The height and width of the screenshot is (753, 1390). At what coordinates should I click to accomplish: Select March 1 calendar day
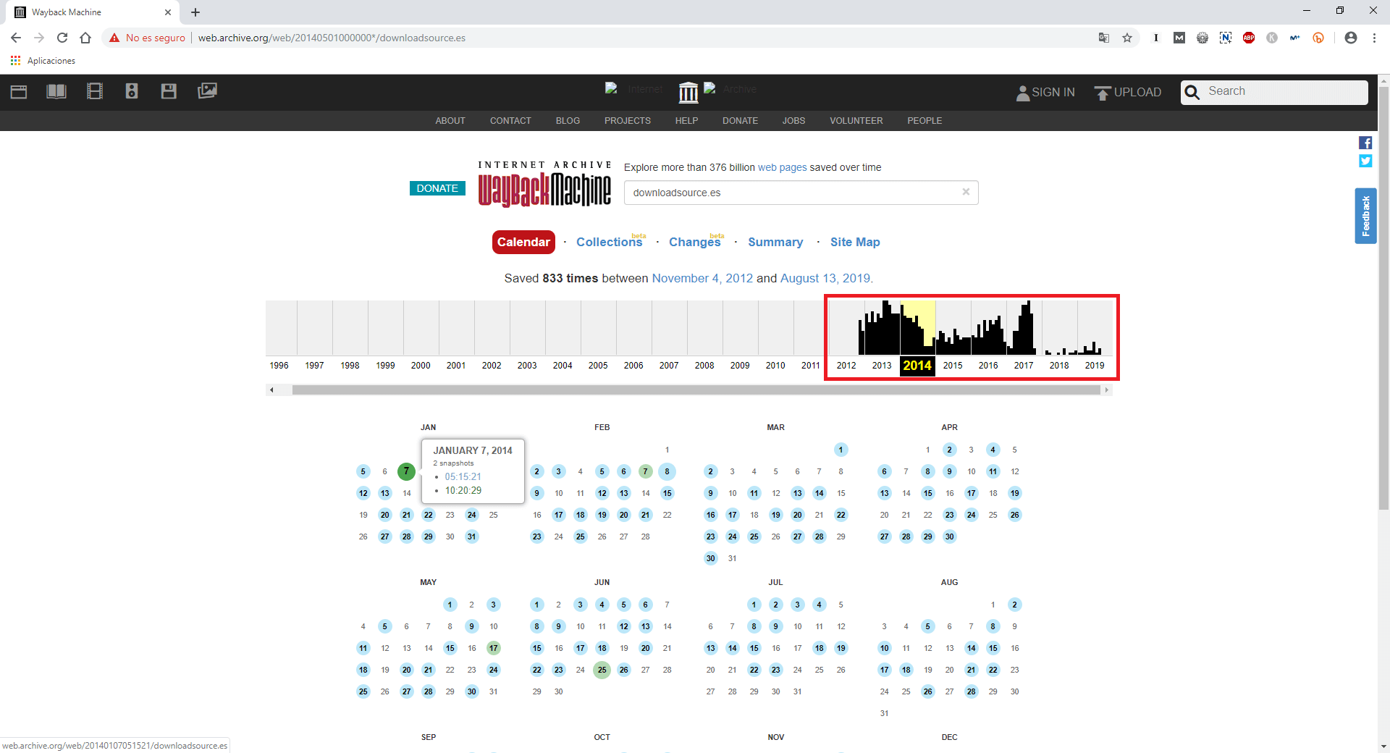(x=841, y=450)
